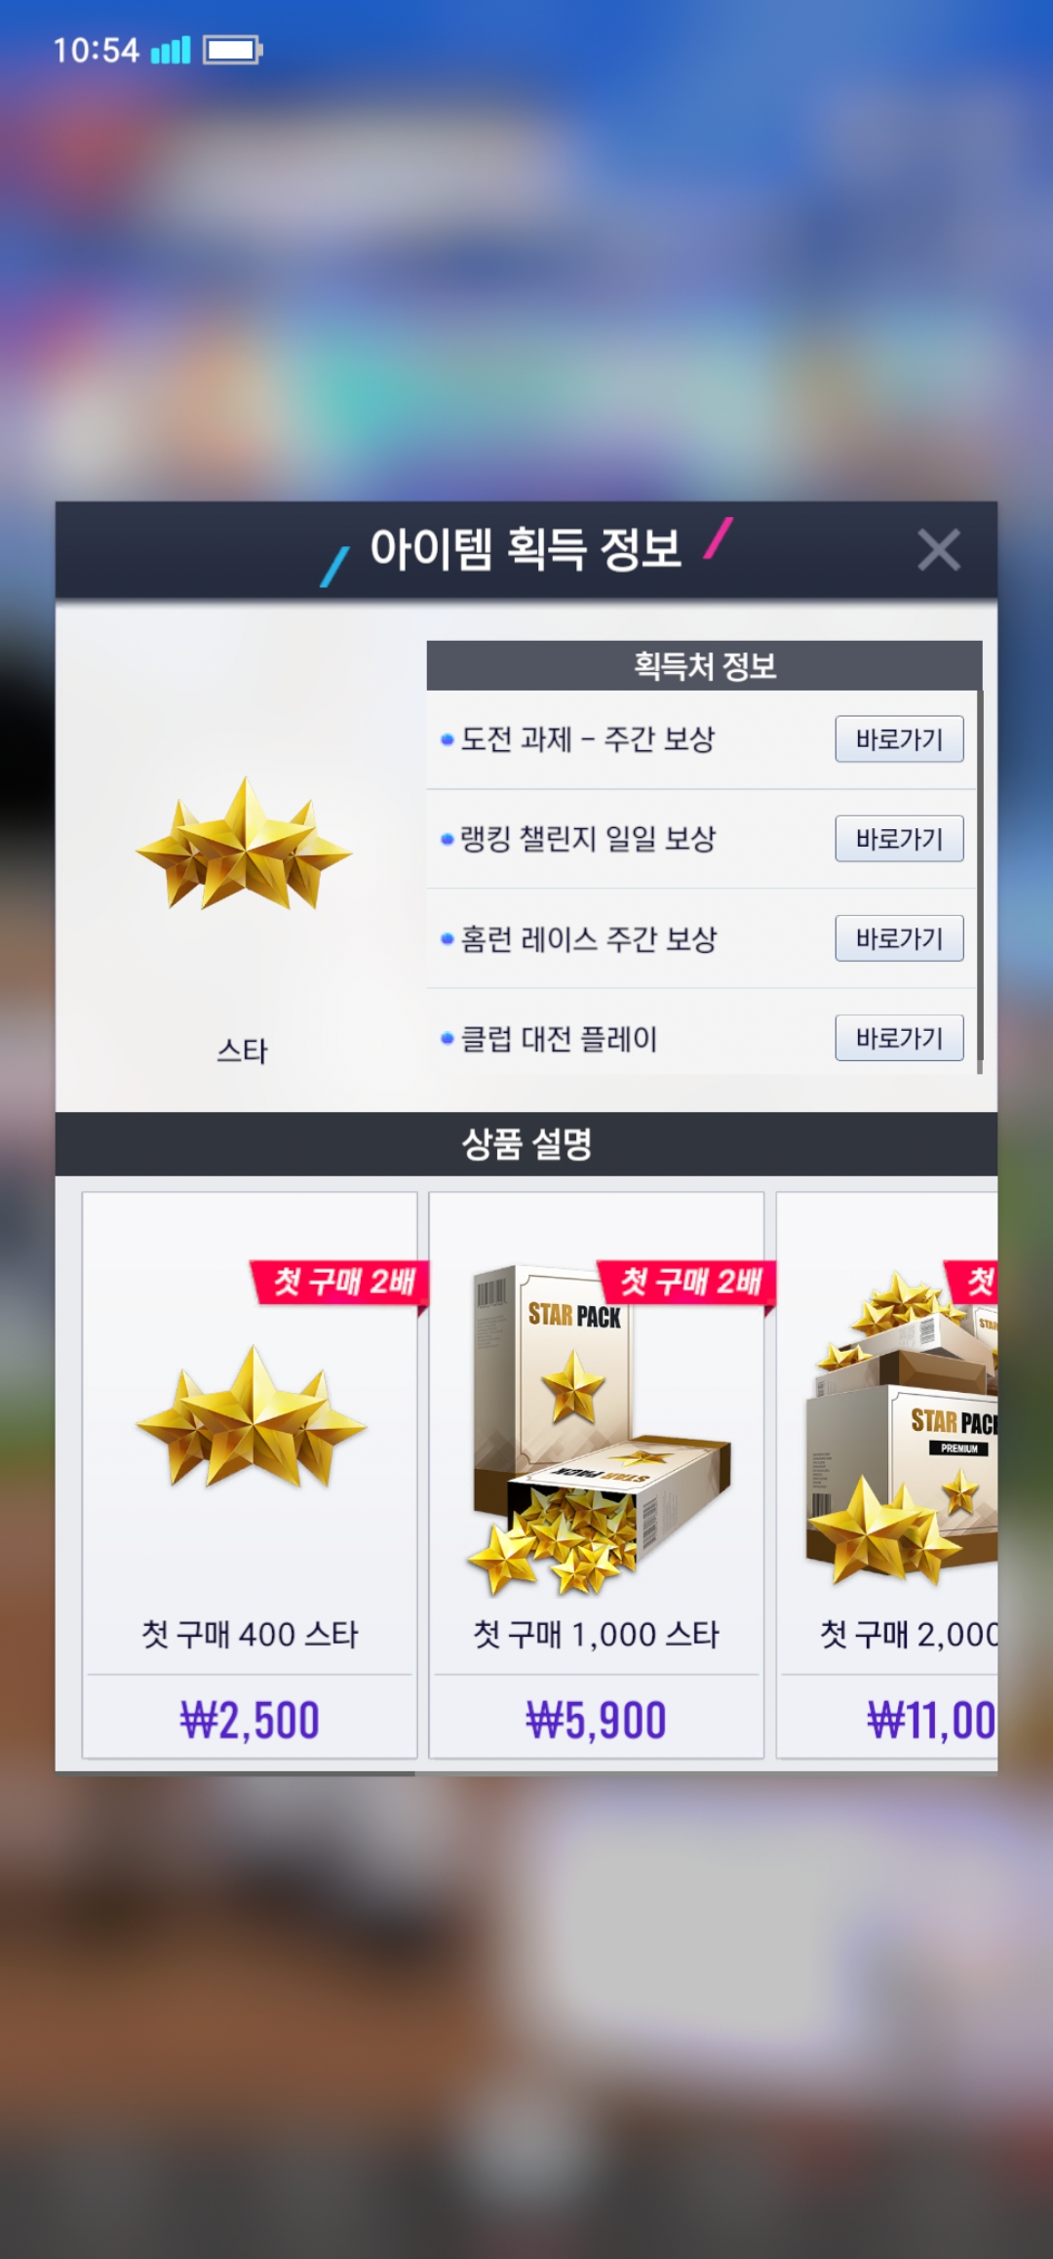Select the 첫 구매 400 스타 product card
The width and height of the screenshot is (1053, 2259).
click(x=250, y=1475)
